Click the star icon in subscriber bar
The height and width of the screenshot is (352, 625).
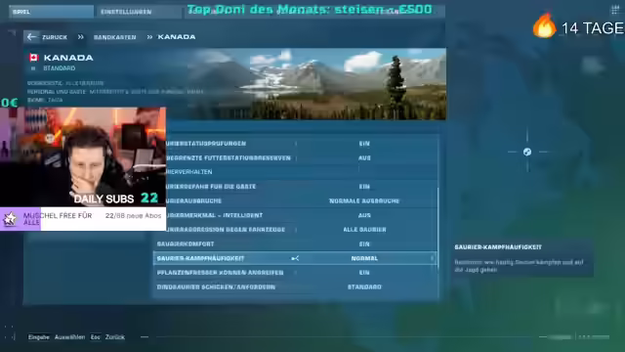coord(10,219)
